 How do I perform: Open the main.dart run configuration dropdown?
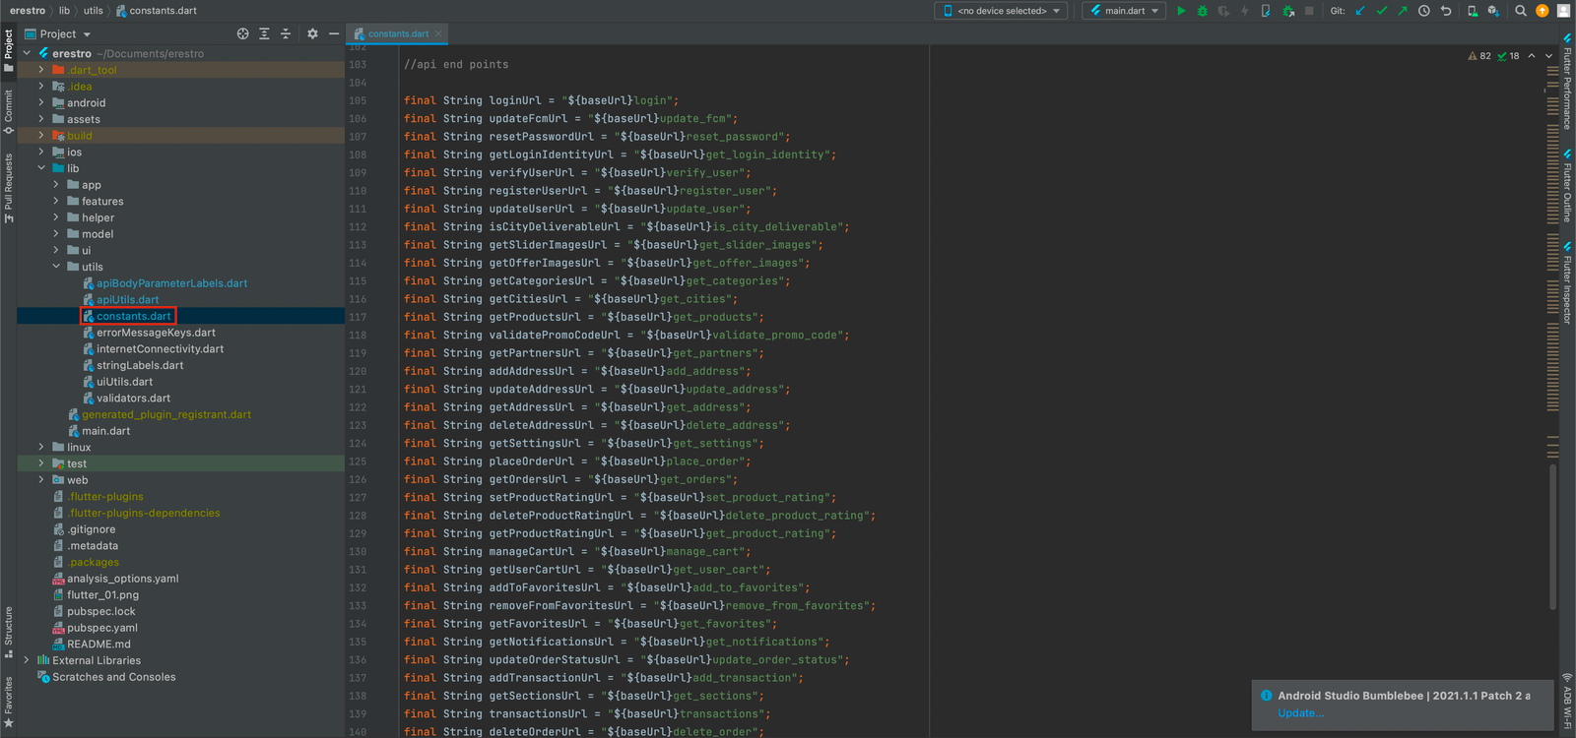(x=1124, y=11)
